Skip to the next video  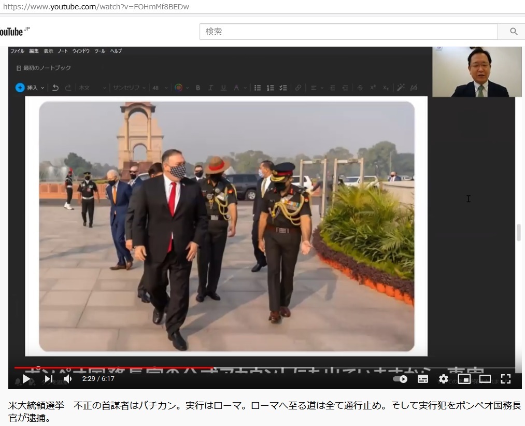tap(49, 379)
